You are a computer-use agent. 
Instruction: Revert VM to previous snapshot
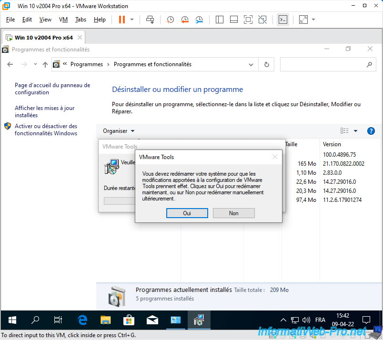click(x=185, y=20)
